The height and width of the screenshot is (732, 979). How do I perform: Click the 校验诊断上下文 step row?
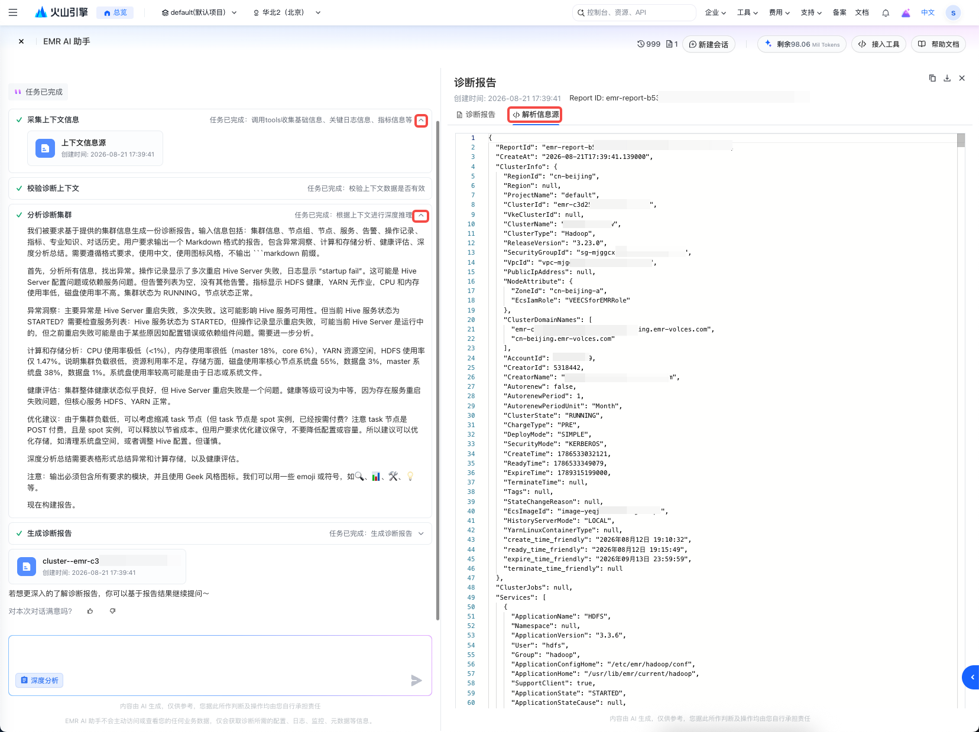coord(220,188)
